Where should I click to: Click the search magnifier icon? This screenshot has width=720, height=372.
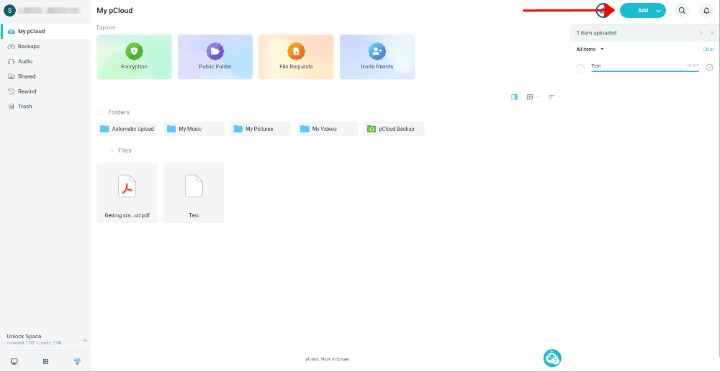[683, 11]
